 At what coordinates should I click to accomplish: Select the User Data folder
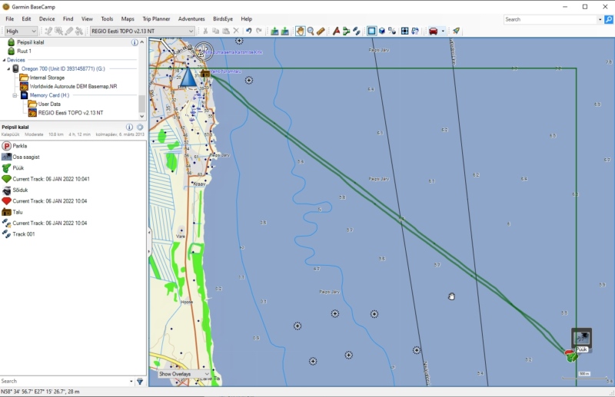49,104
